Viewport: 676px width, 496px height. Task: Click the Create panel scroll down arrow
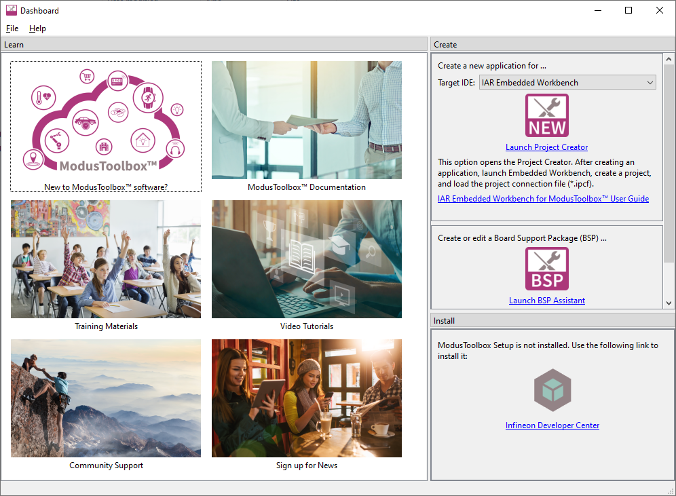[669, 303]
